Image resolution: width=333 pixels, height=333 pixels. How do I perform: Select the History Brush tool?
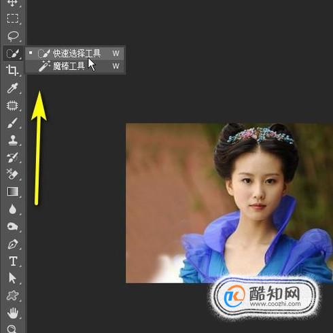tap(12, 158)
